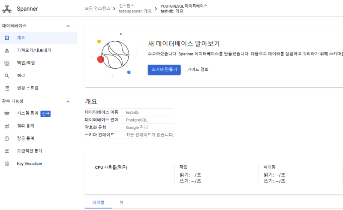Viewport: 343px width, 210px height.
Task: Click the 트랜잭션 통계 arrows icon
Action: (7, 151)
